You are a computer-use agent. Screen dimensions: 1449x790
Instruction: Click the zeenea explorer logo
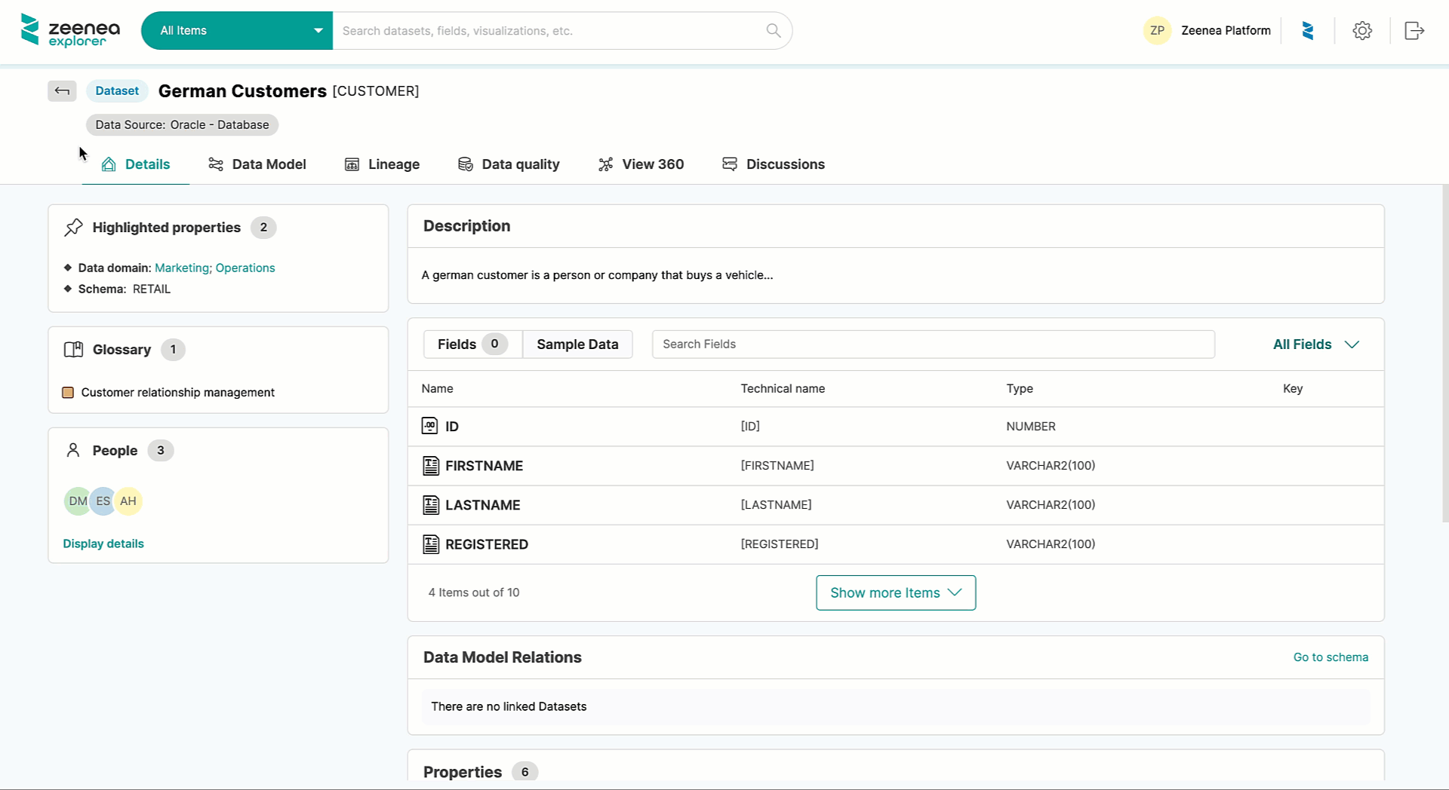(x=70, y=31)
